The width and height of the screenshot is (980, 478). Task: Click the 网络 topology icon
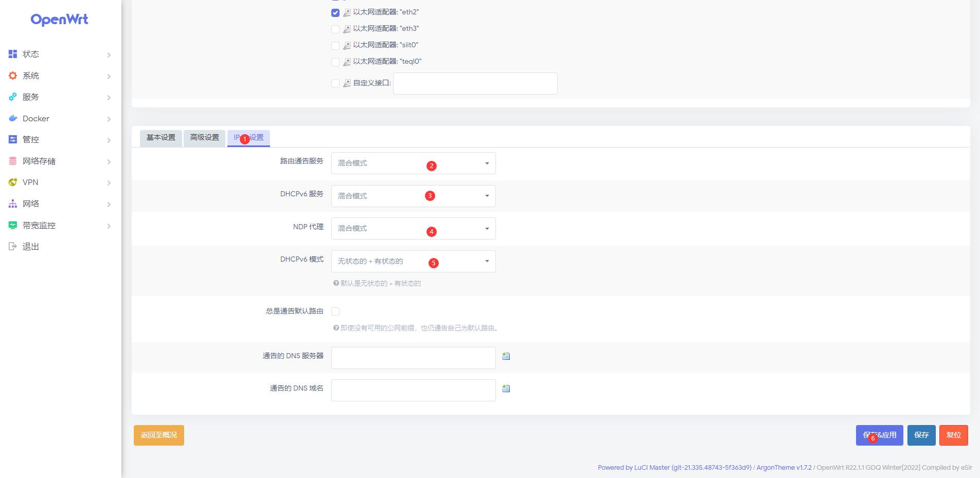(x=13, y=204)
